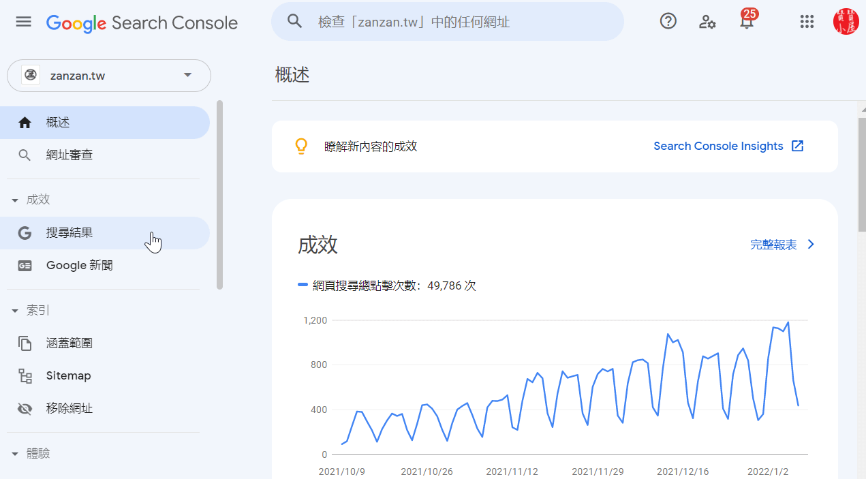Click the lightbulb icon in insights card
The width and height of the screenshot is (866, 479).
point(301,146)
